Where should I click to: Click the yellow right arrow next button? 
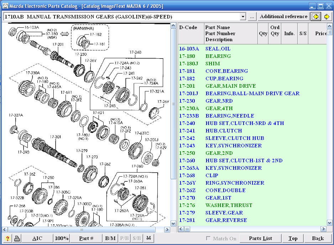pos(327,17)
